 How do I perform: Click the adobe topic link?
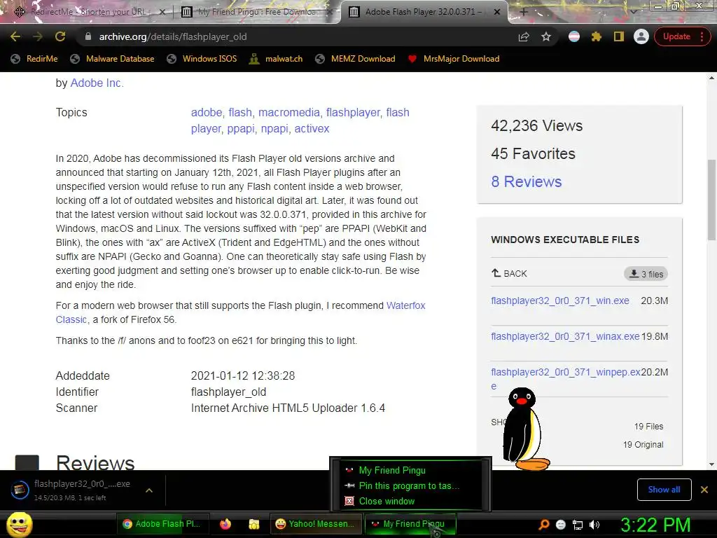pos(207,112)
